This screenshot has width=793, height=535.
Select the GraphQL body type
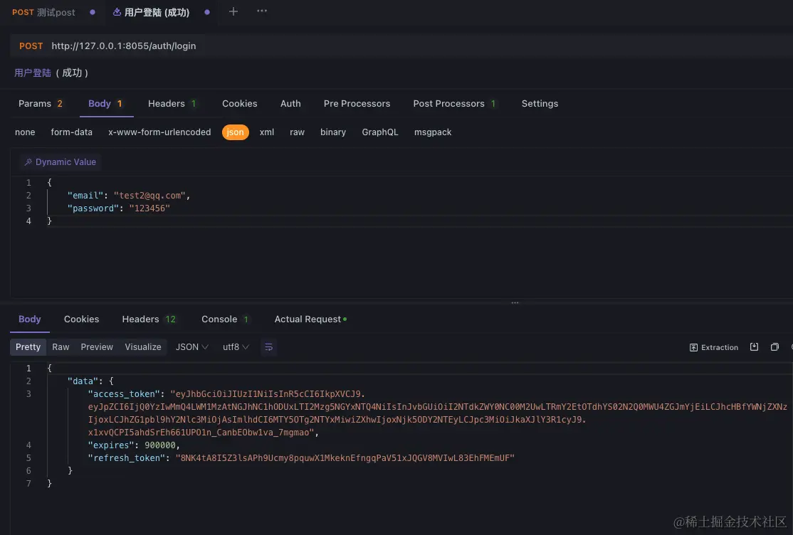pos(379,132)
